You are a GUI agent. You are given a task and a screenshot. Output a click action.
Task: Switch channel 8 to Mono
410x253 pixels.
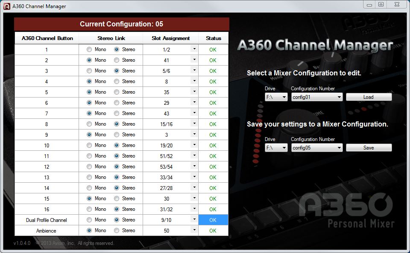tap(89, 124)
